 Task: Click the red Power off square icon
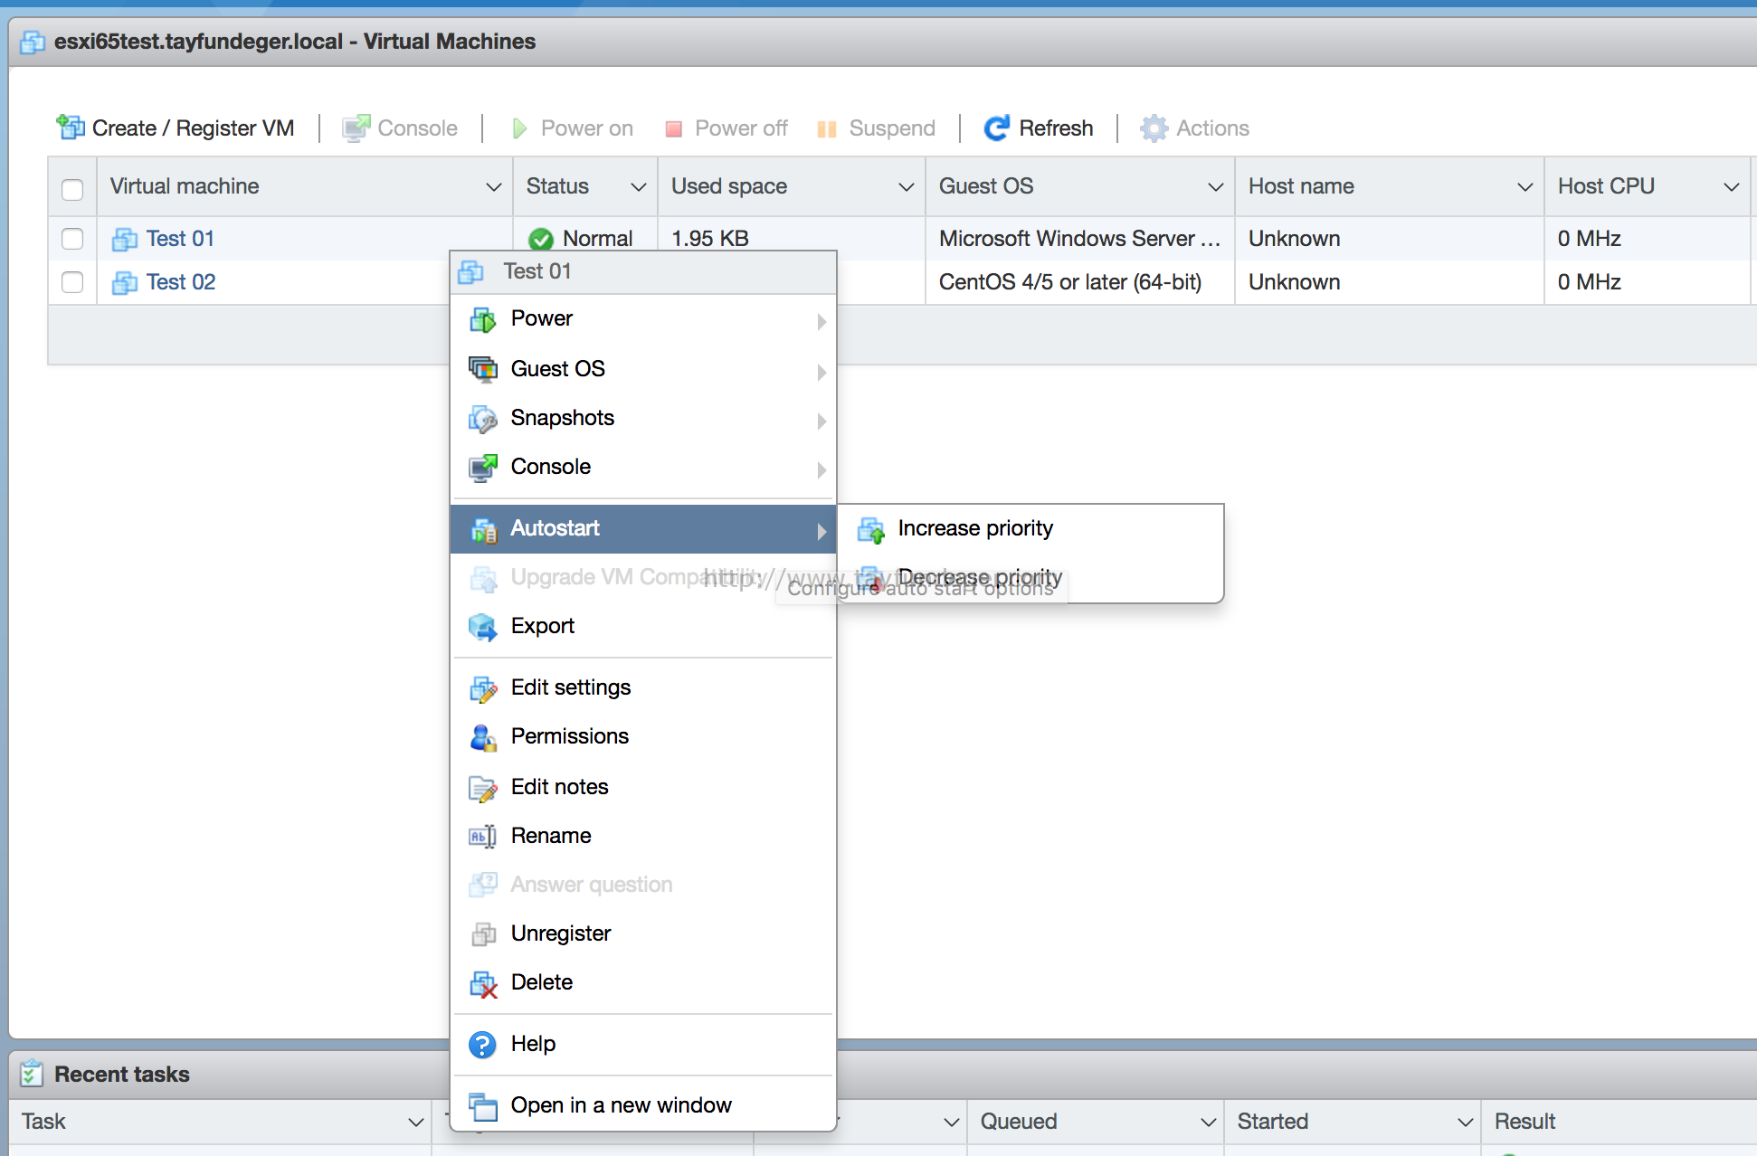click(673, 129)
